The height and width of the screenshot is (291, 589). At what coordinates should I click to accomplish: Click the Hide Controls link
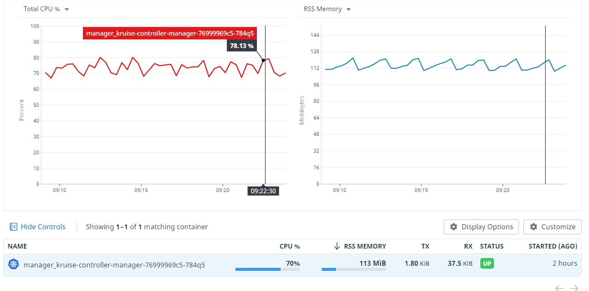(43, 227)
